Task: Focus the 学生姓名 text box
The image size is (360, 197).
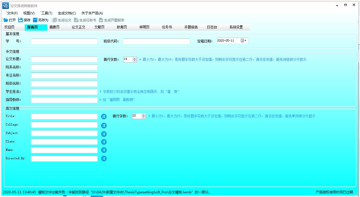Action: click(64, 92)
